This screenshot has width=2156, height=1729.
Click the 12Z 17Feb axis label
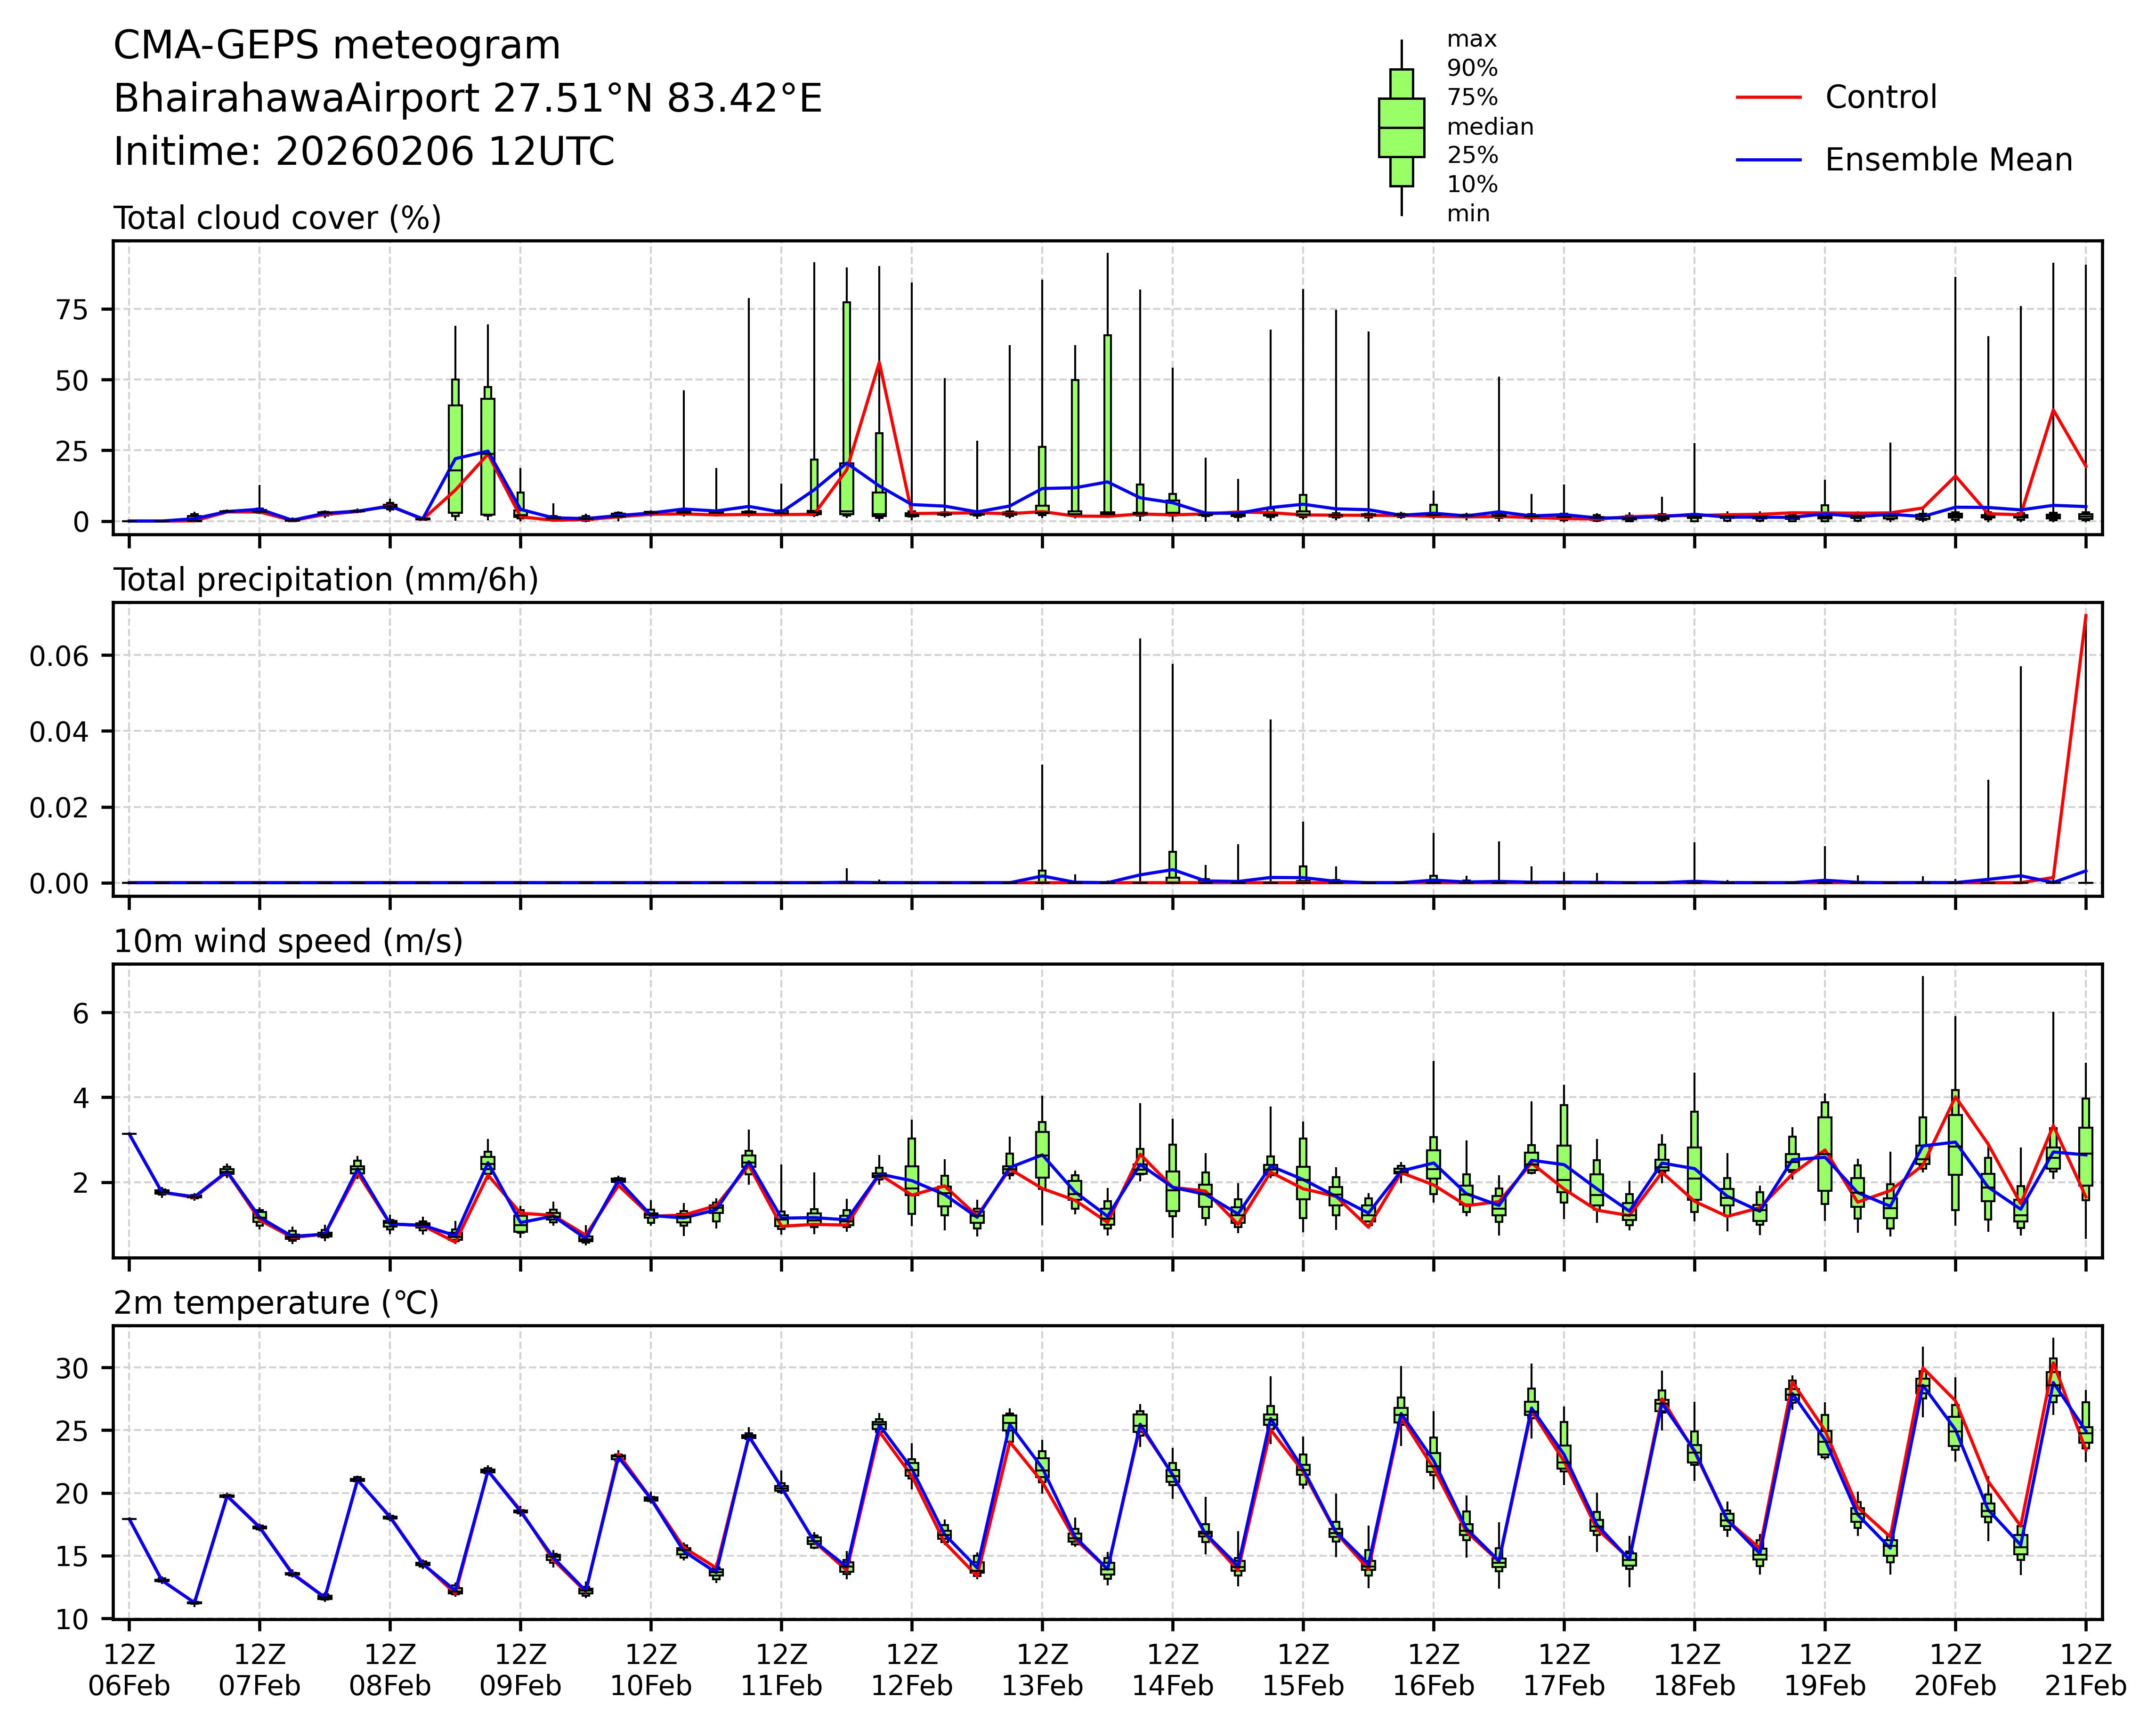coord(1564,1670)
